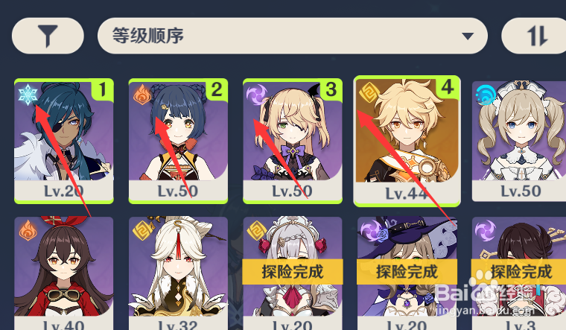Select Ningguang Lv.32 character card

click(178, 273)
